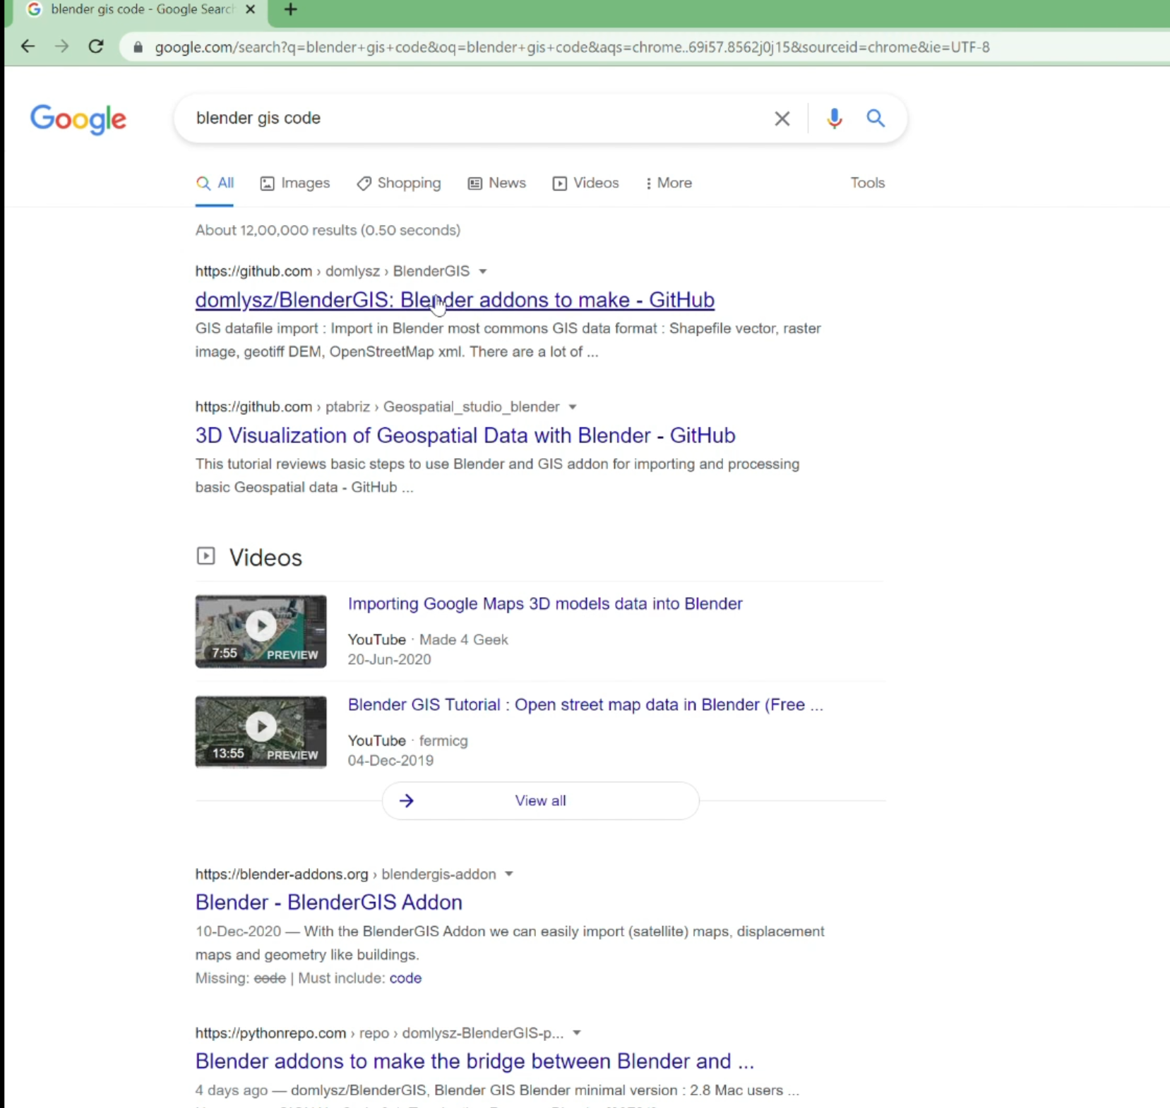Screen dimensions: 1170x1108
Task: Click the View all videos button
Action: click(x=540, y=800)
